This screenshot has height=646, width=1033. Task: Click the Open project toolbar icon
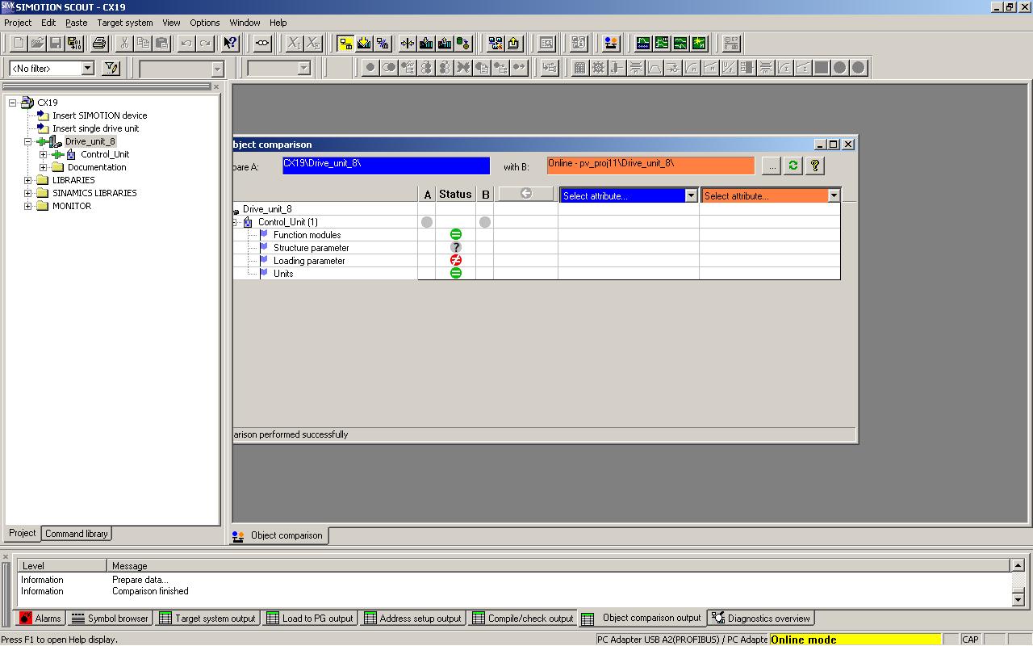click(37, 44)
